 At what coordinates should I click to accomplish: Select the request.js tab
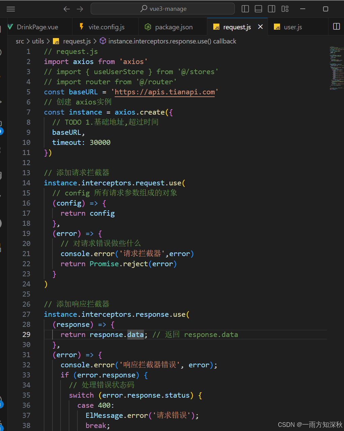pyautogui.click(x=237, y=27)
